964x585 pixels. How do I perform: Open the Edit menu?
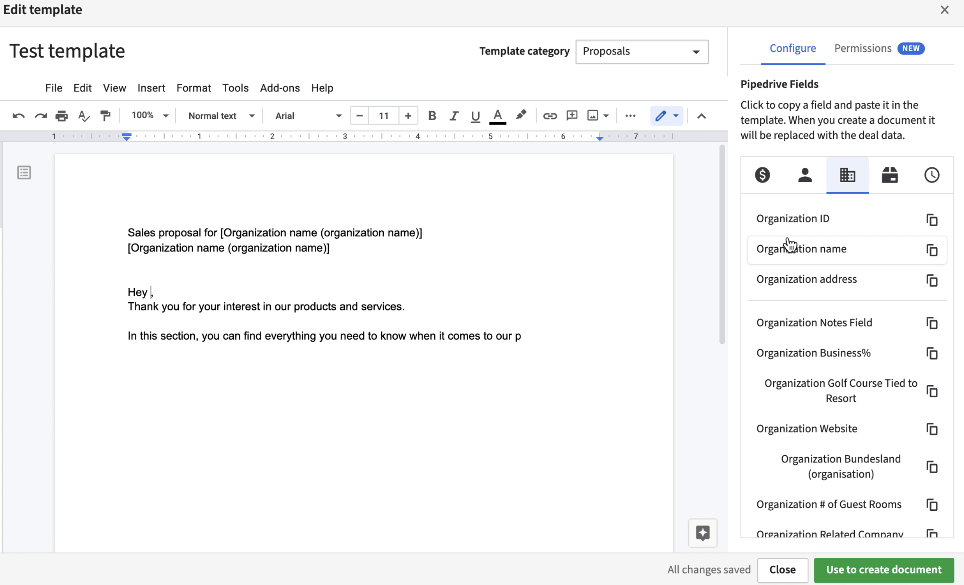pos(82,88)
